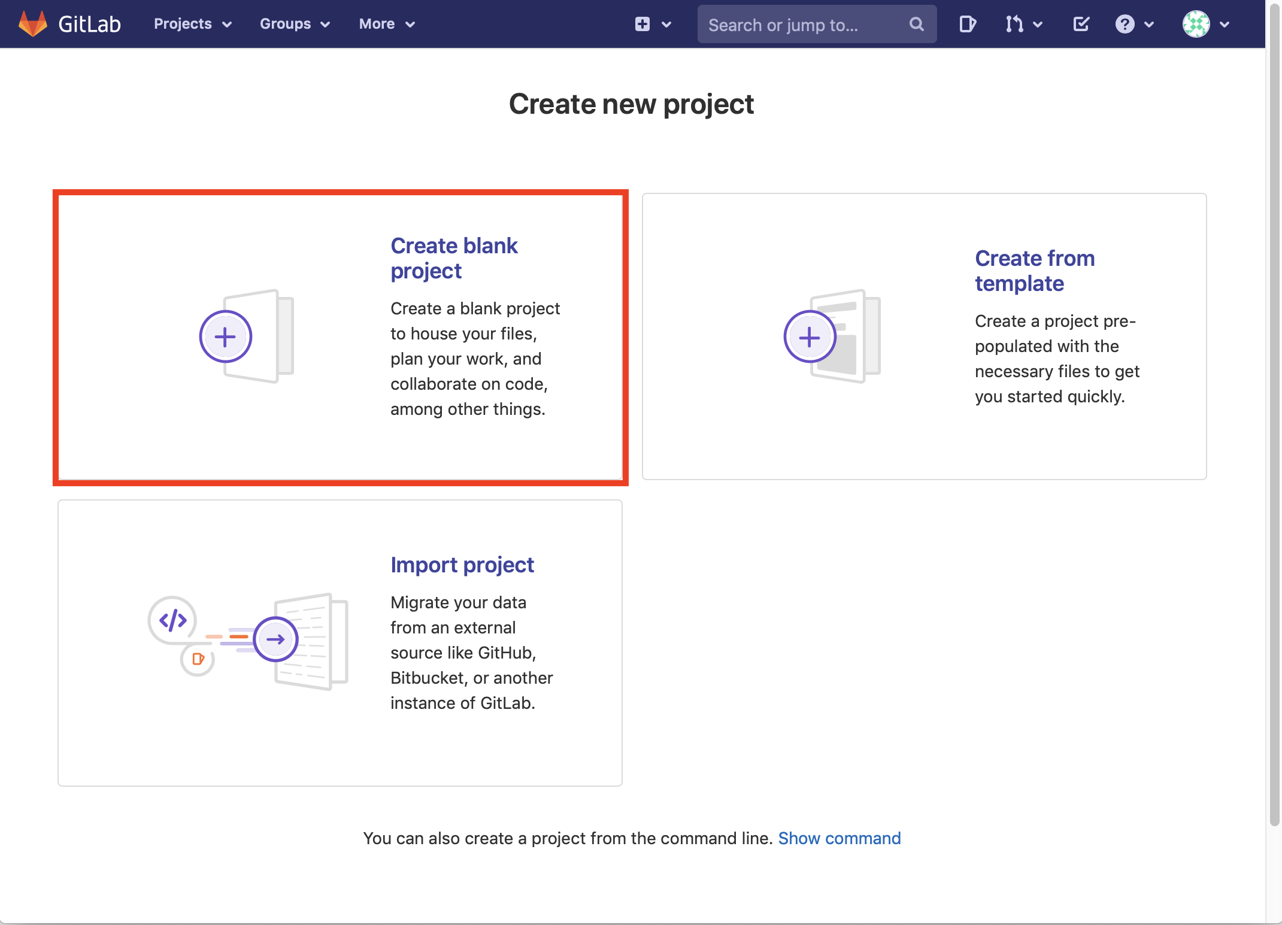Click the 'Migrate your data from an external' description
This screenshot has width=1282, height=925.
pyautogui.click(x=472, y=653)
